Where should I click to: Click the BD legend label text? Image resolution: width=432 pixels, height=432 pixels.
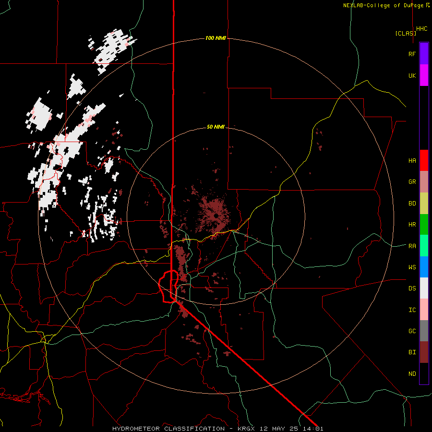pos(412,204)
